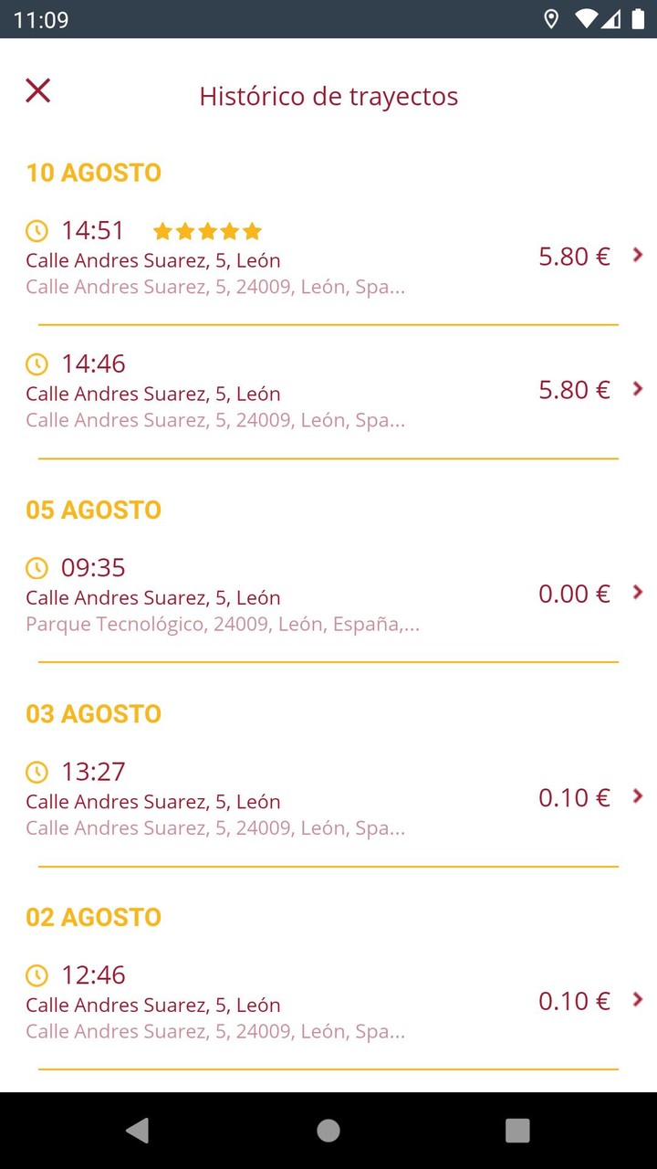The width and height of the screenshot is (657, 1169).
Task: Tap the clock icon beside 12:46
Action: click(x=36, y=975)
